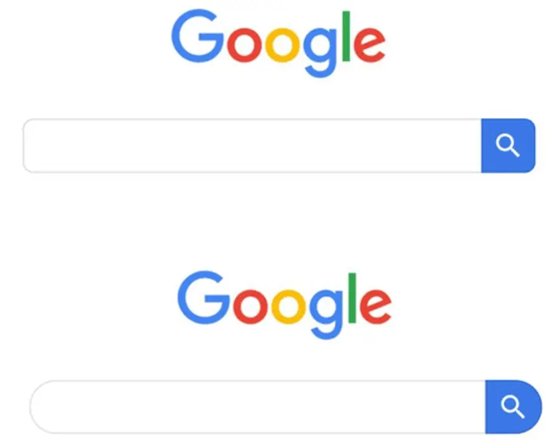Click the red o in the upper Google logo
Image resolution: width=558 pixels, height=448 pixels.
point(244,44)
